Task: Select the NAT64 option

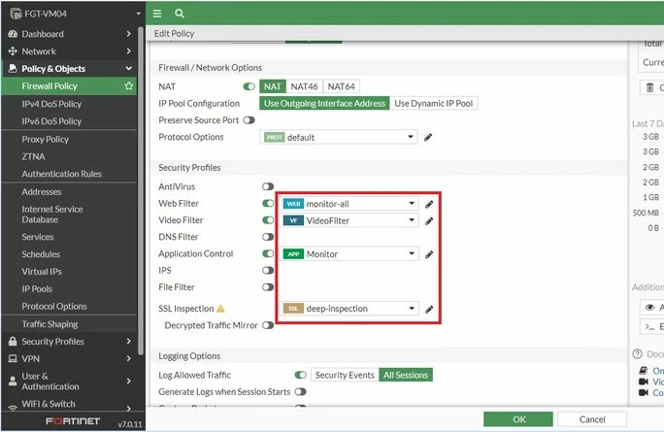Action: [342, 86]
